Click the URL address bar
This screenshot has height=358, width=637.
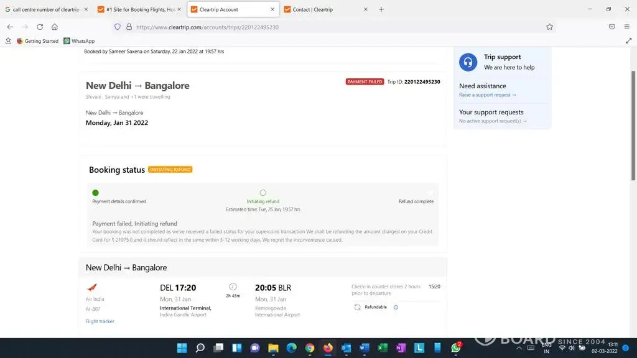click(333, 27)
